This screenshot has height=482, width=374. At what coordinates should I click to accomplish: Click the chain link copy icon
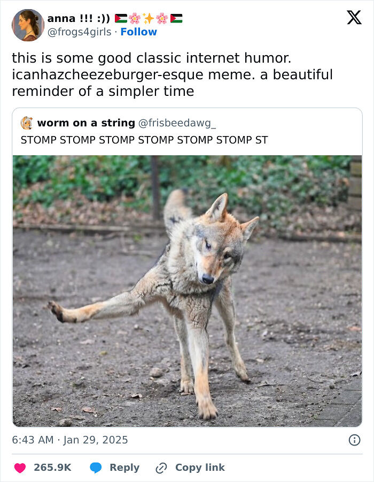coord(161,468)
